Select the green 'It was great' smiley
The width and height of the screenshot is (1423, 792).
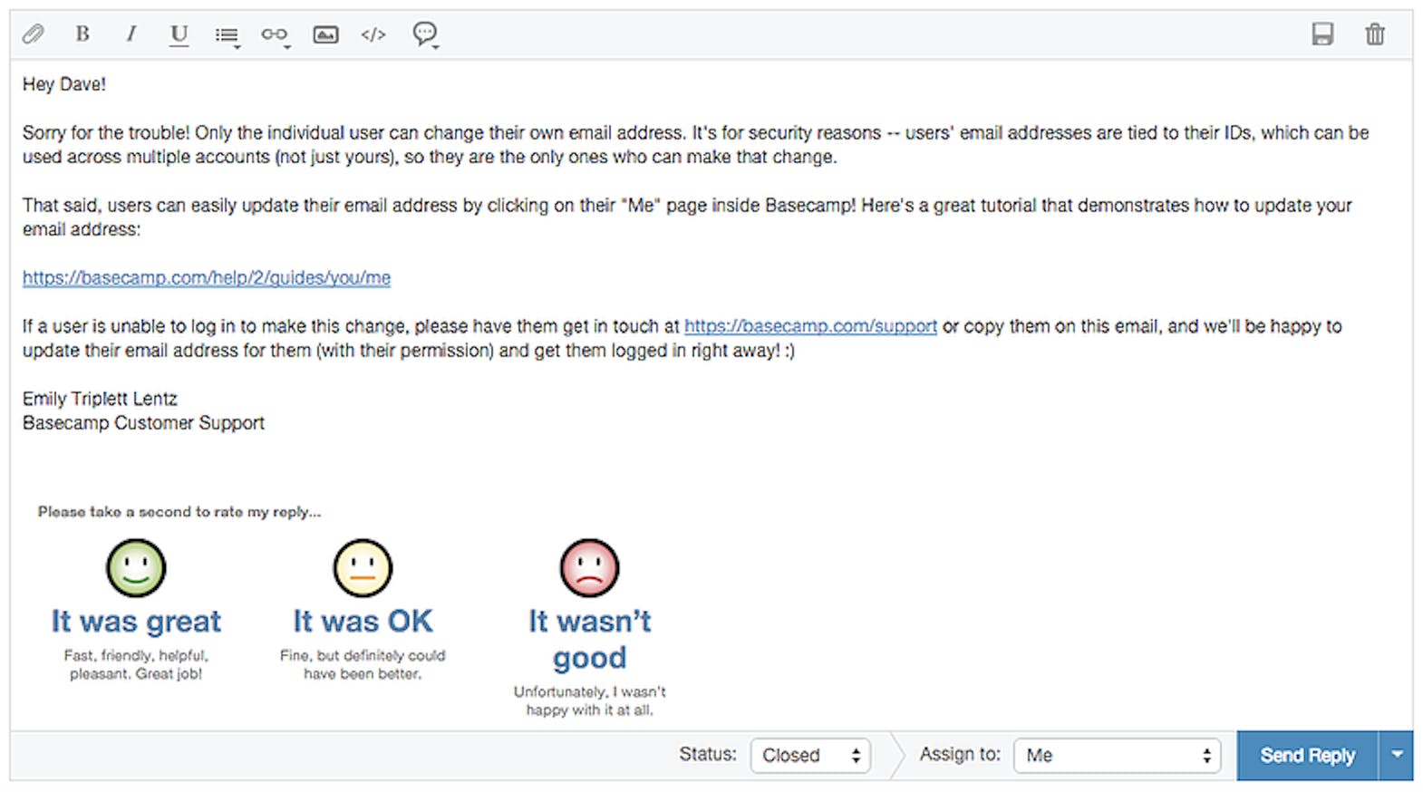click(136, 568)
